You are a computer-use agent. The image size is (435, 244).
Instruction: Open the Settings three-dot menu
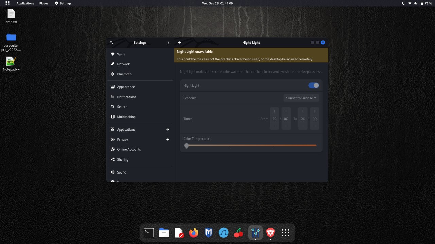point(169,43)
